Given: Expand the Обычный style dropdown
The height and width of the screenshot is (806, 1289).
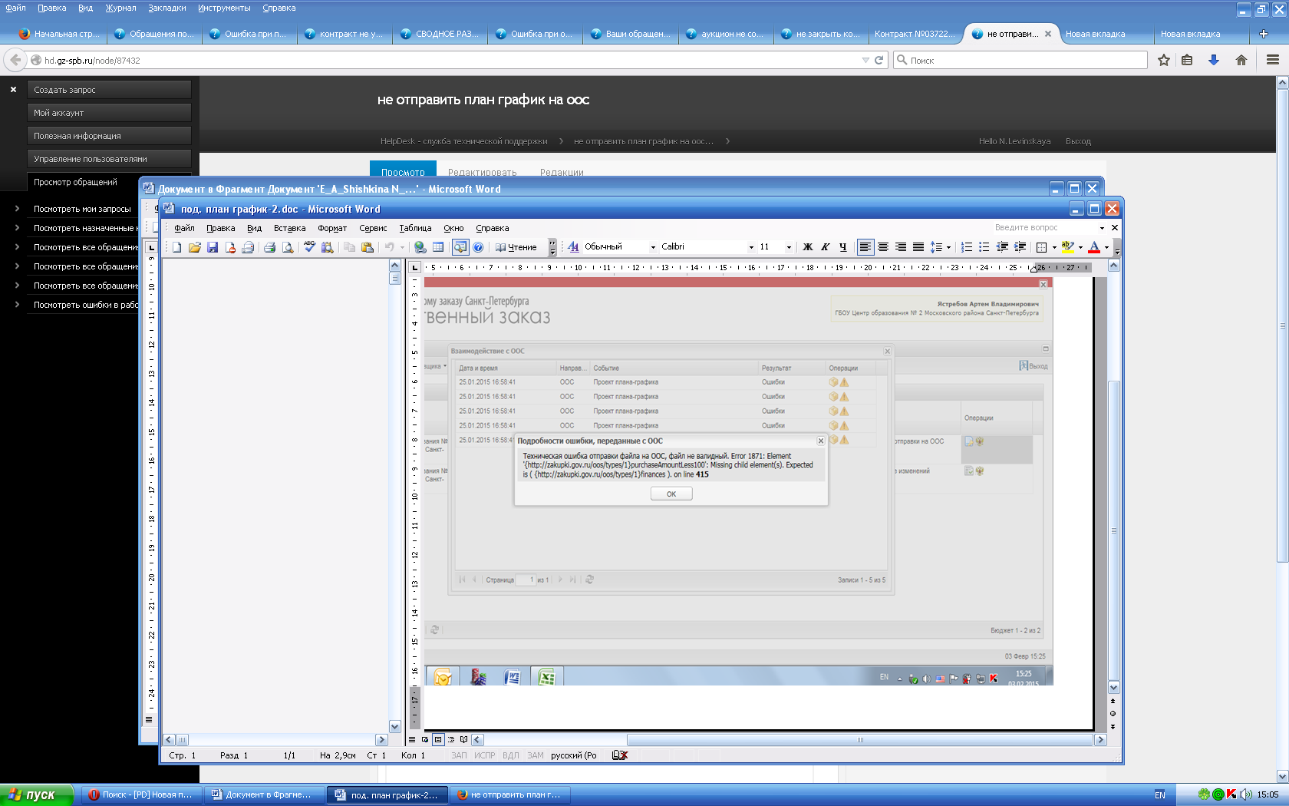Looking at the screenshot, I should (653, 247).
